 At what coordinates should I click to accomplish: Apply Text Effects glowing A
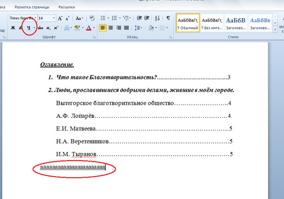(x=67, y=28)
